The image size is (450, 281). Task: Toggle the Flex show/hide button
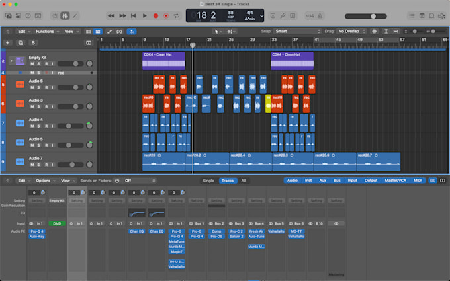pyautogui.click(x=119, y=32)
